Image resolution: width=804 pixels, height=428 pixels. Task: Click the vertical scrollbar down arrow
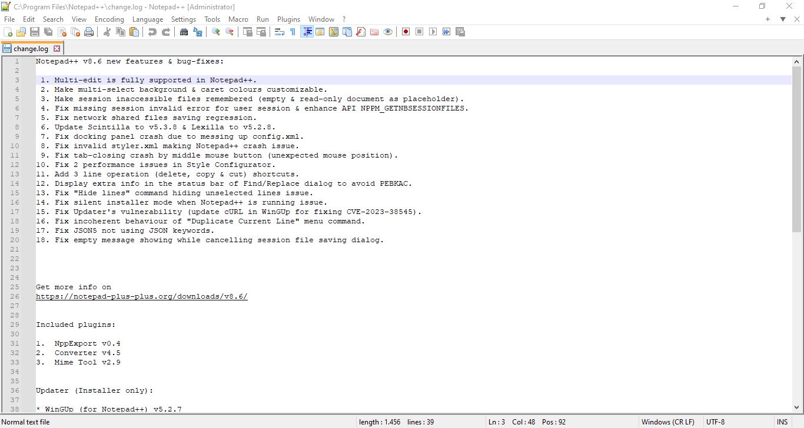(796, 407)
